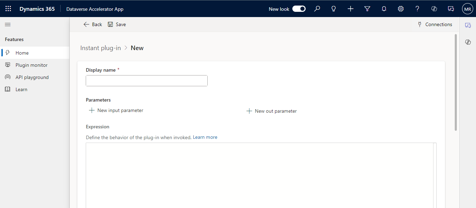Open quick create with the plus icon

point(350,9)
